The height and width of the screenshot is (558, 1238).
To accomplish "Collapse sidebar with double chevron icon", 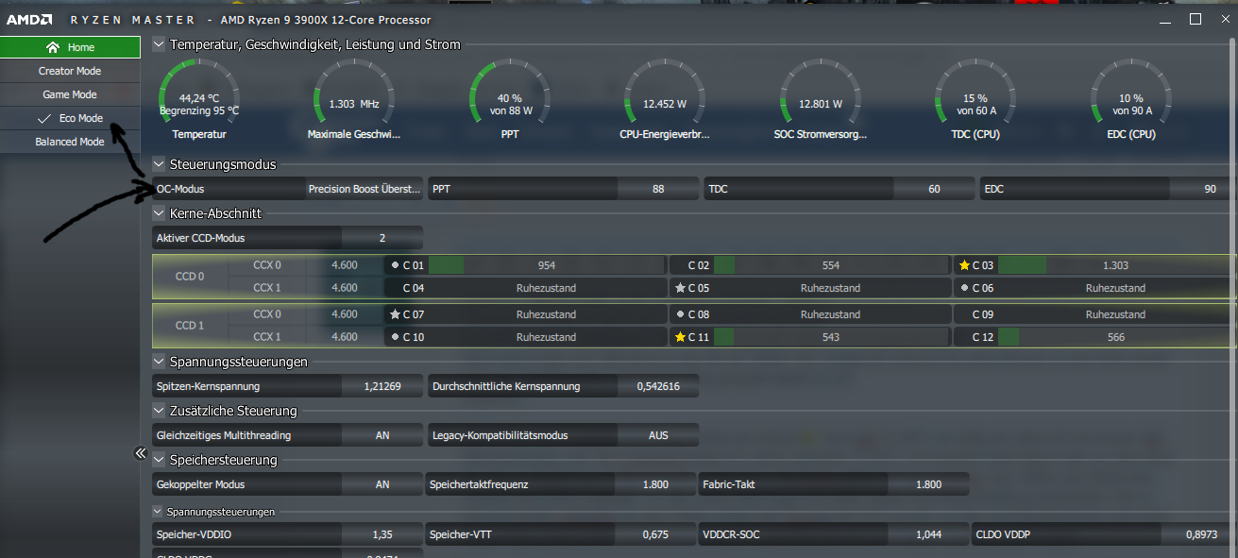I will [141, 454].
